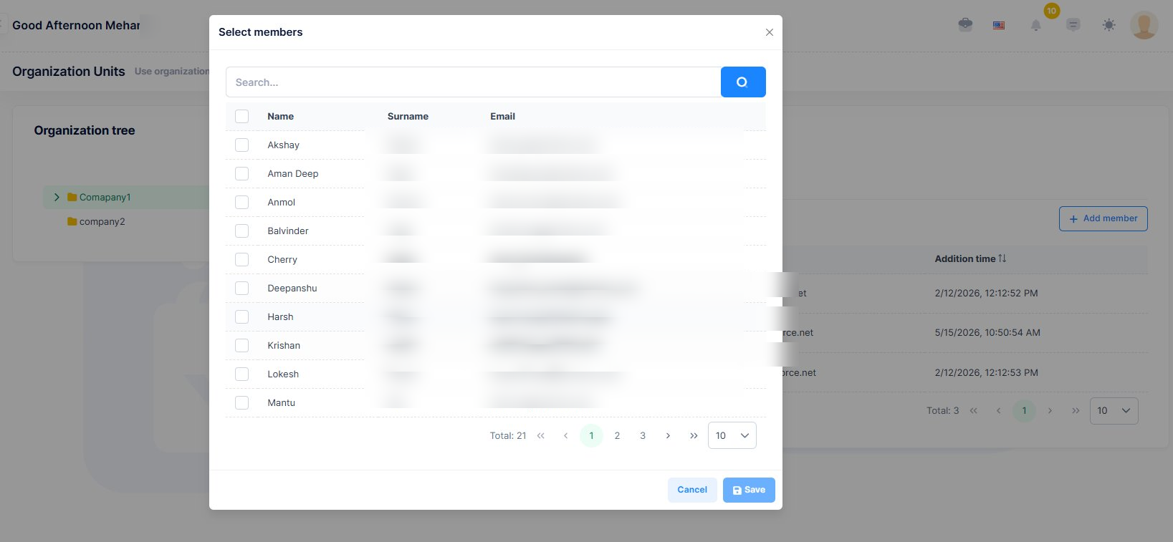Click the name Krishan in list
Viewport: 1173px width, 542px height.
tap(284, 345)
